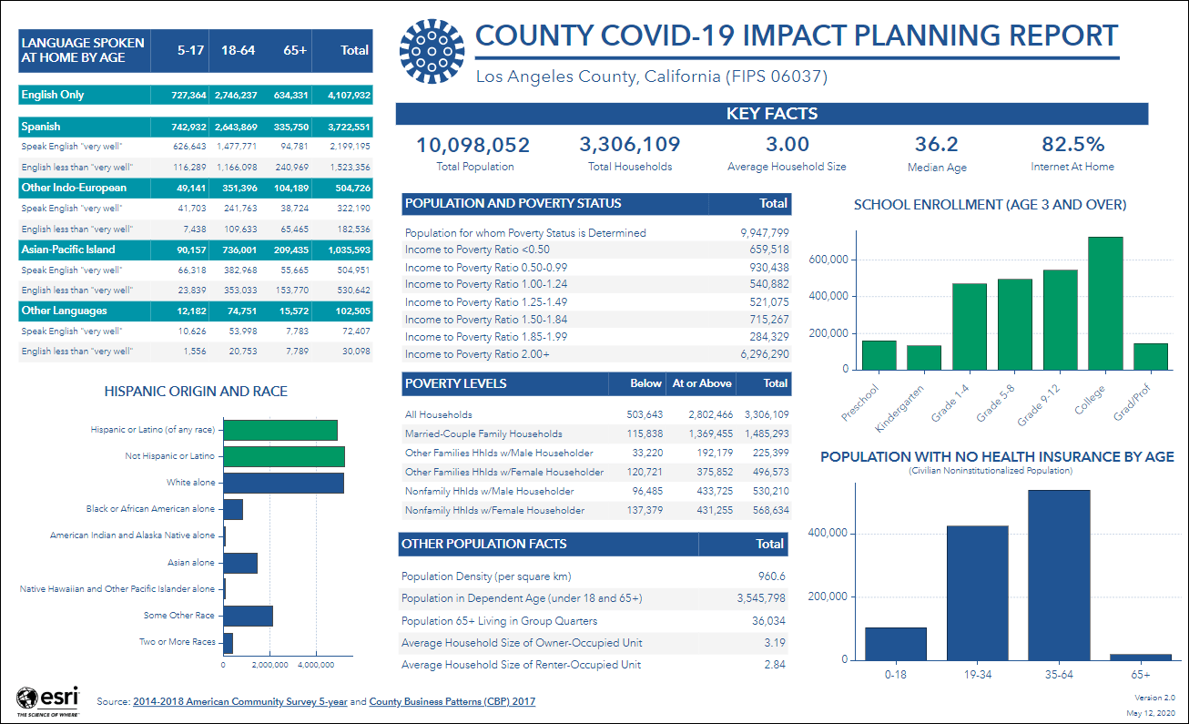
Task: Click the Asian alone bar
Action: pyautogui.click(x=240, y=563)
